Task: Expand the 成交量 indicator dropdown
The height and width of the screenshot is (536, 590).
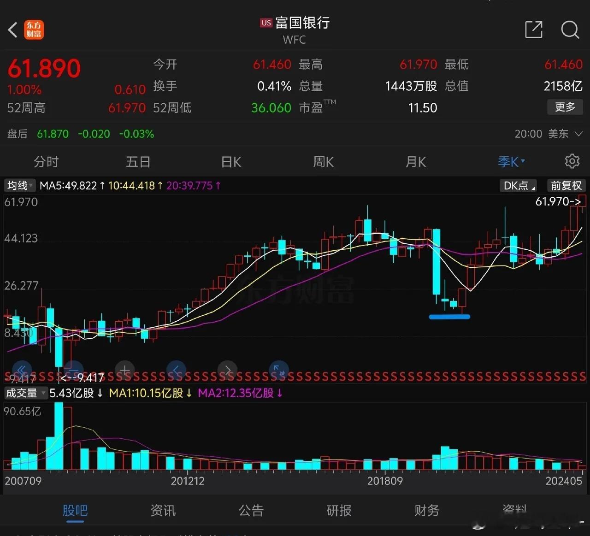Action: point(25,393)
